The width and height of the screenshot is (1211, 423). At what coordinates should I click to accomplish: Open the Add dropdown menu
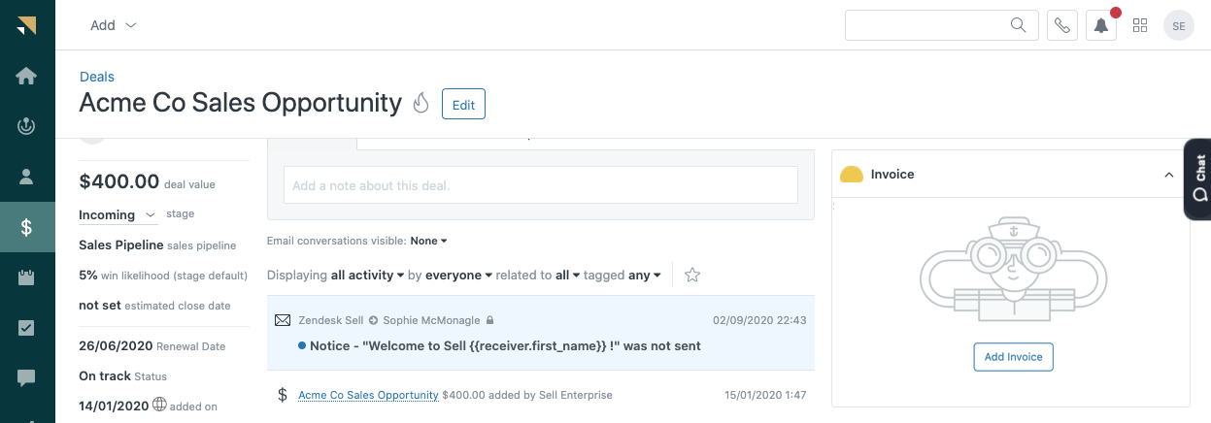point(113,25)
